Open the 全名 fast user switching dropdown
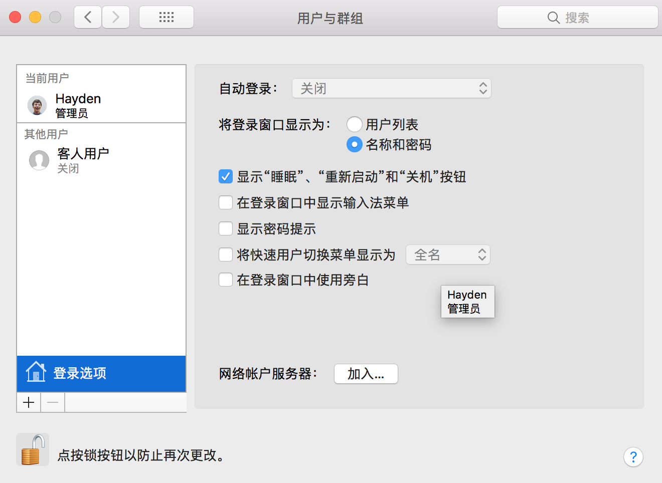 pos(448,255)
